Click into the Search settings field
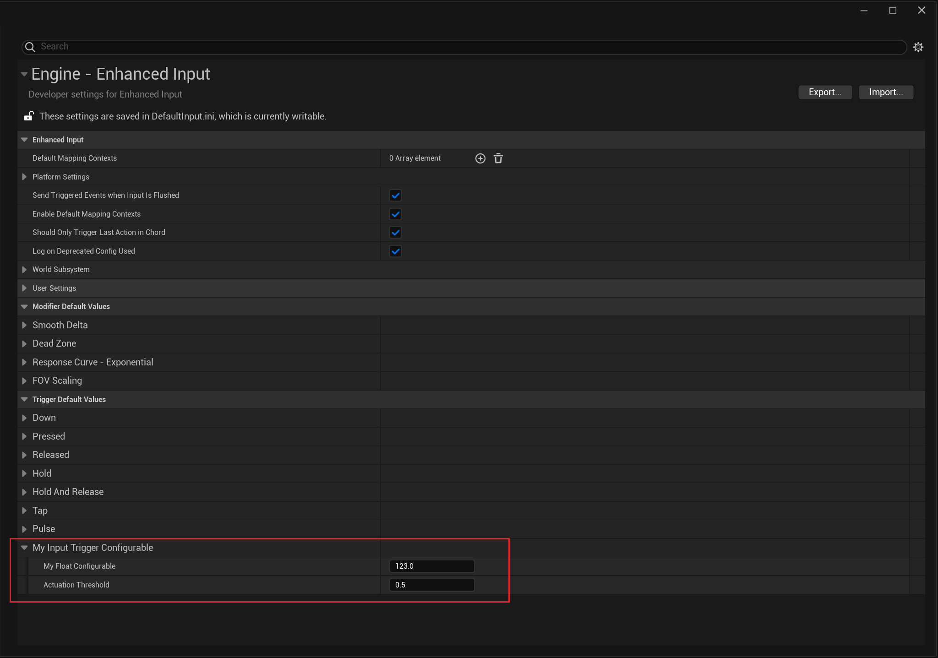938x658 pixels. (458, 47)
